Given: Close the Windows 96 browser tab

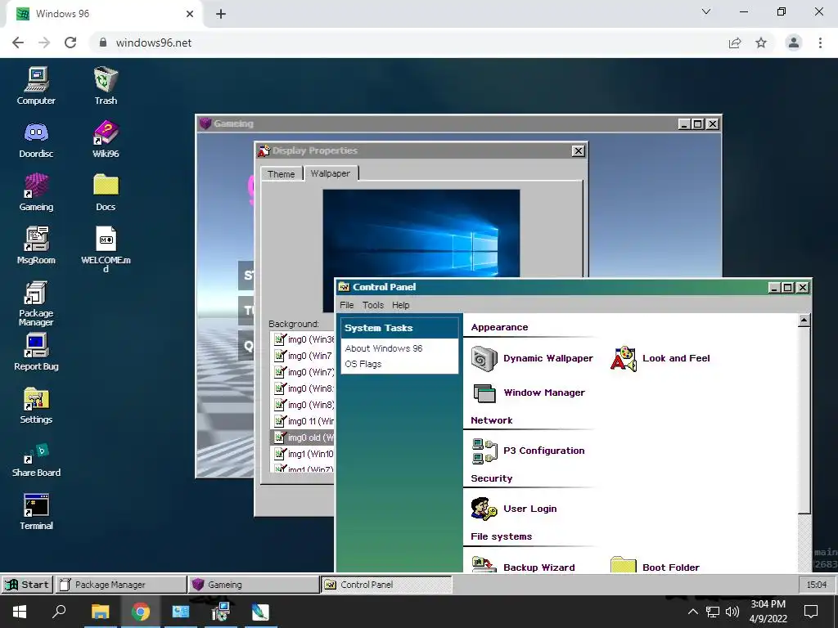Looking at the screenshot, I should pyautogui.click(x=190, y=14).
